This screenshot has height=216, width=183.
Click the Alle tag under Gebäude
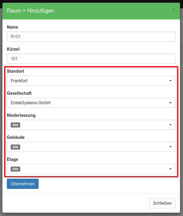click(15, 147)
